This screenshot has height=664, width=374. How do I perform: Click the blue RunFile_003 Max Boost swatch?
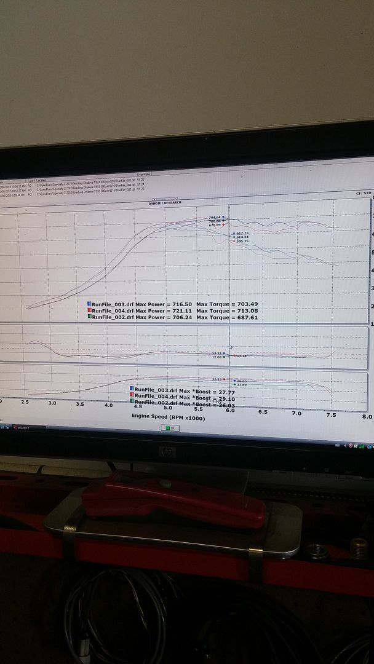132,389
